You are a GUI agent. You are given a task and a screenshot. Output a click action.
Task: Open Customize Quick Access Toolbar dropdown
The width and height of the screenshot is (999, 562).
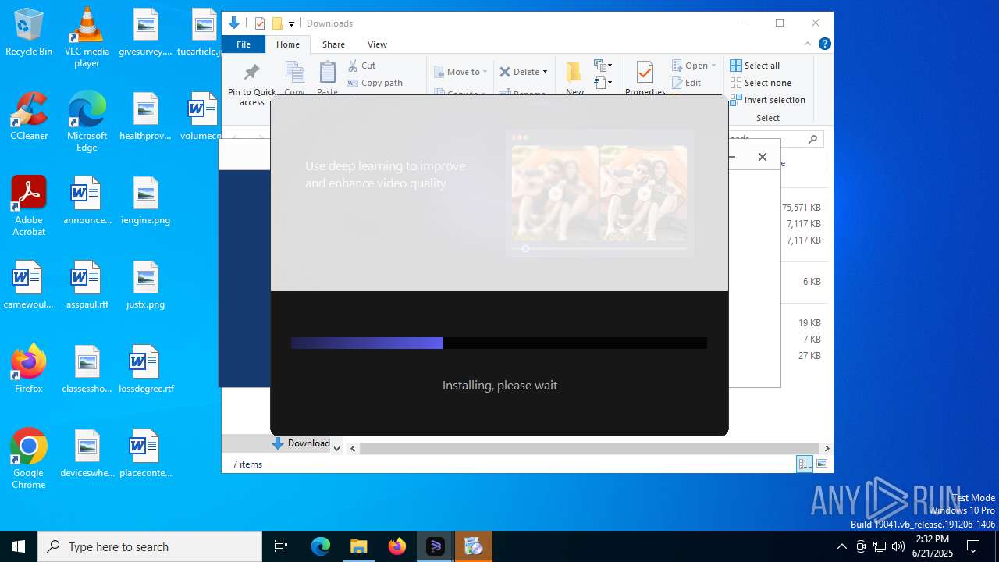click(x=291, y=24)
